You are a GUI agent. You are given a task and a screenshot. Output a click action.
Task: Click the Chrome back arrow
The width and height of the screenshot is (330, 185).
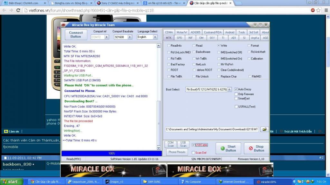click(4, 10)
